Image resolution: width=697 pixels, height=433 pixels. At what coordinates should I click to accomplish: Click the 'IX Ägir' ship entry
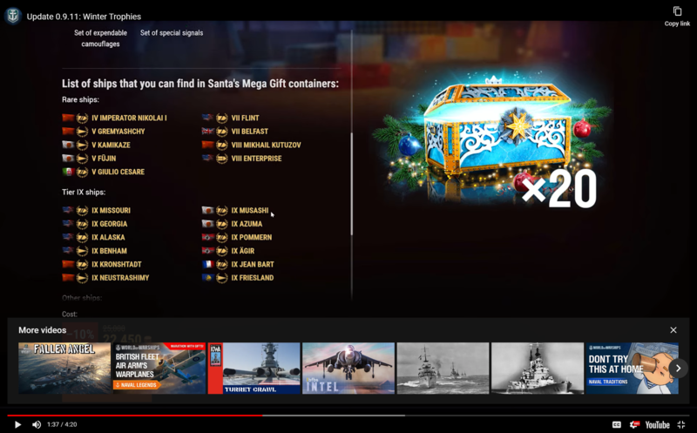228,251
